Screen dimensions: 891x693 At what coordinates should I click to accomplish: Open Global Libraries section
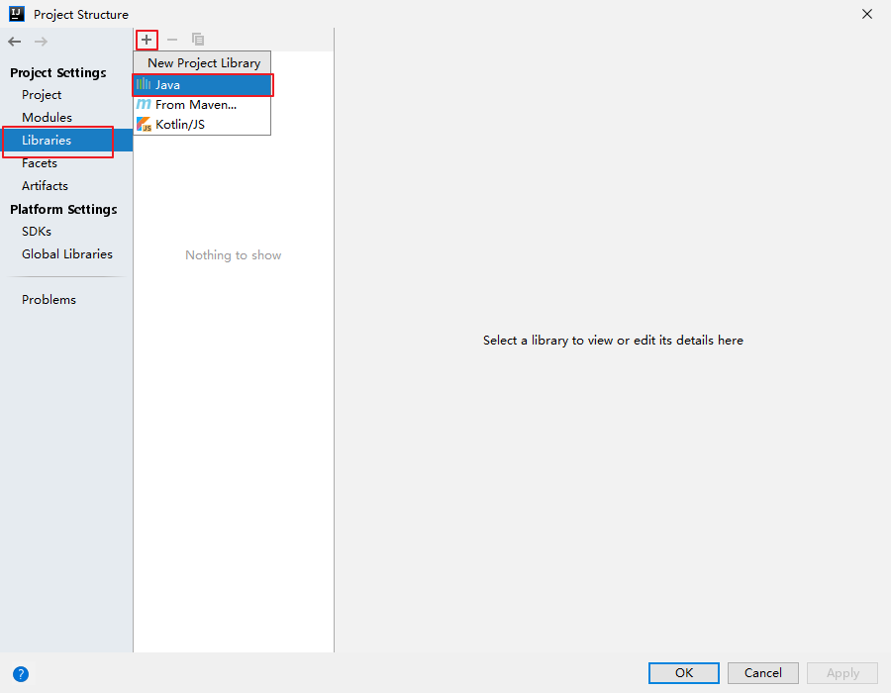tap(67, 253)
